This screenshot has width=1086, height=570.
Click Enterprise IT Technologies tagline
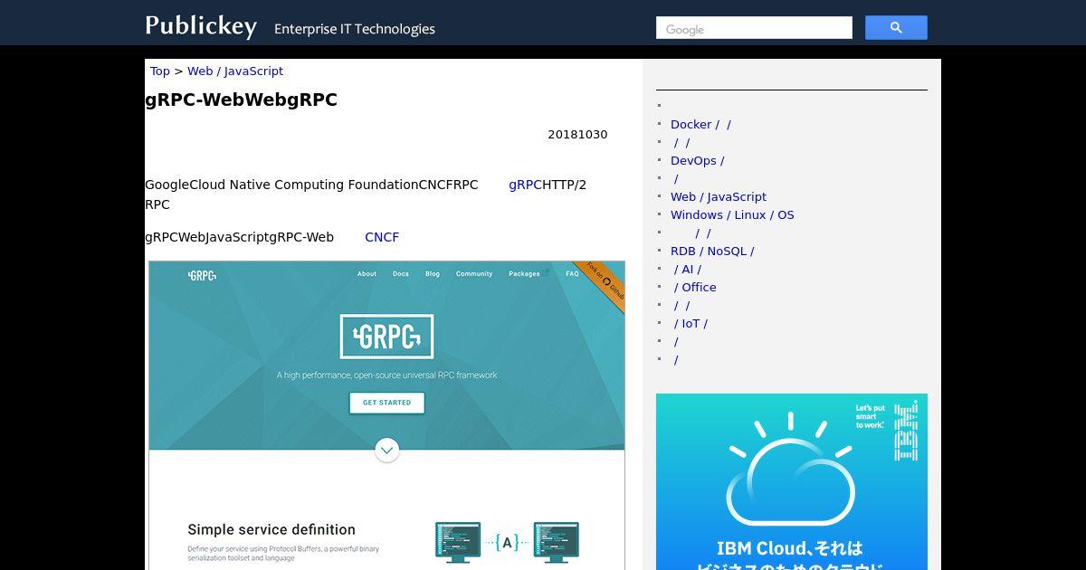pyautogui.click(x=355, y=29)
